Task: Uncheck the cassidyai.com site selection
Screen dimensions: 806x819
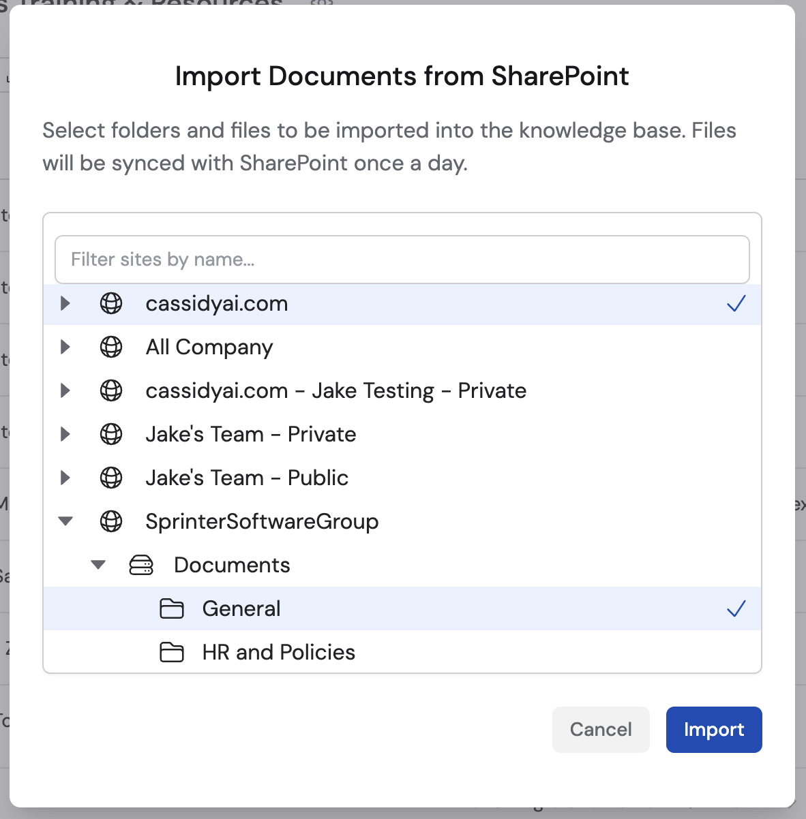Action: pyautogui.click(x=736, y=304)
